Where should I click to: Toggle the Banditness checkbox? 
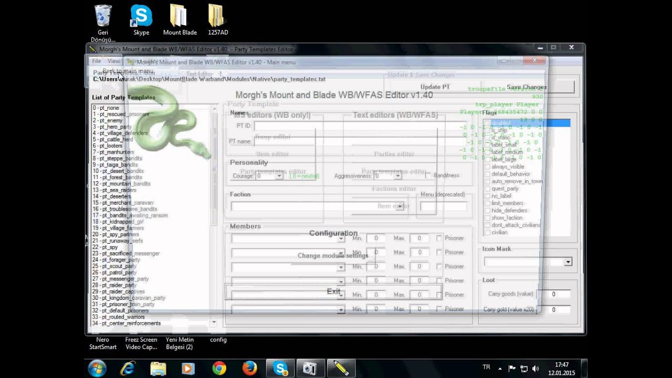pos(428,175)
